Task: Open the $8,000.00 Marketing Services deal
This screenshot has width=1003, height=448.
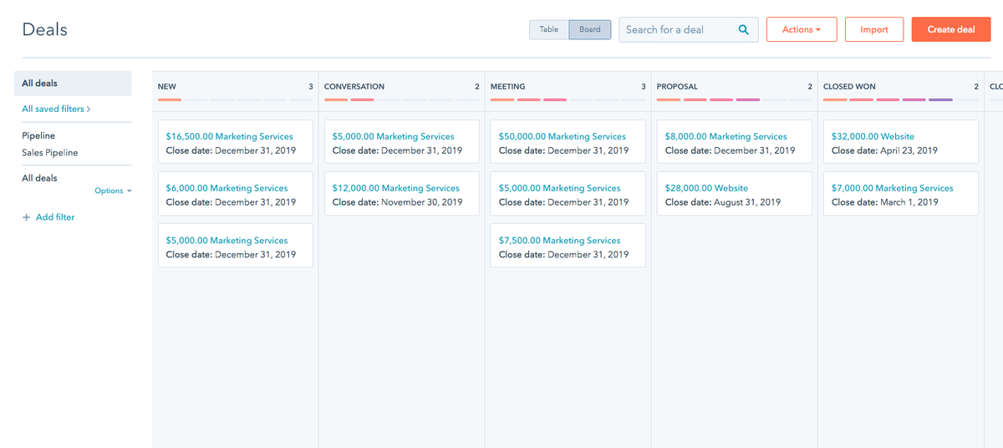Action: click(x=726, y=136)
